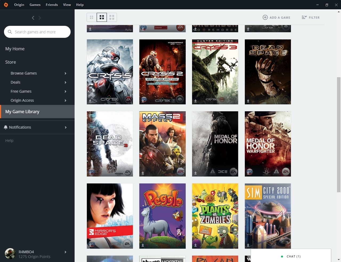Open the Dead Space game tile
Screen dimensions: 341x262
tap(268, 72)
